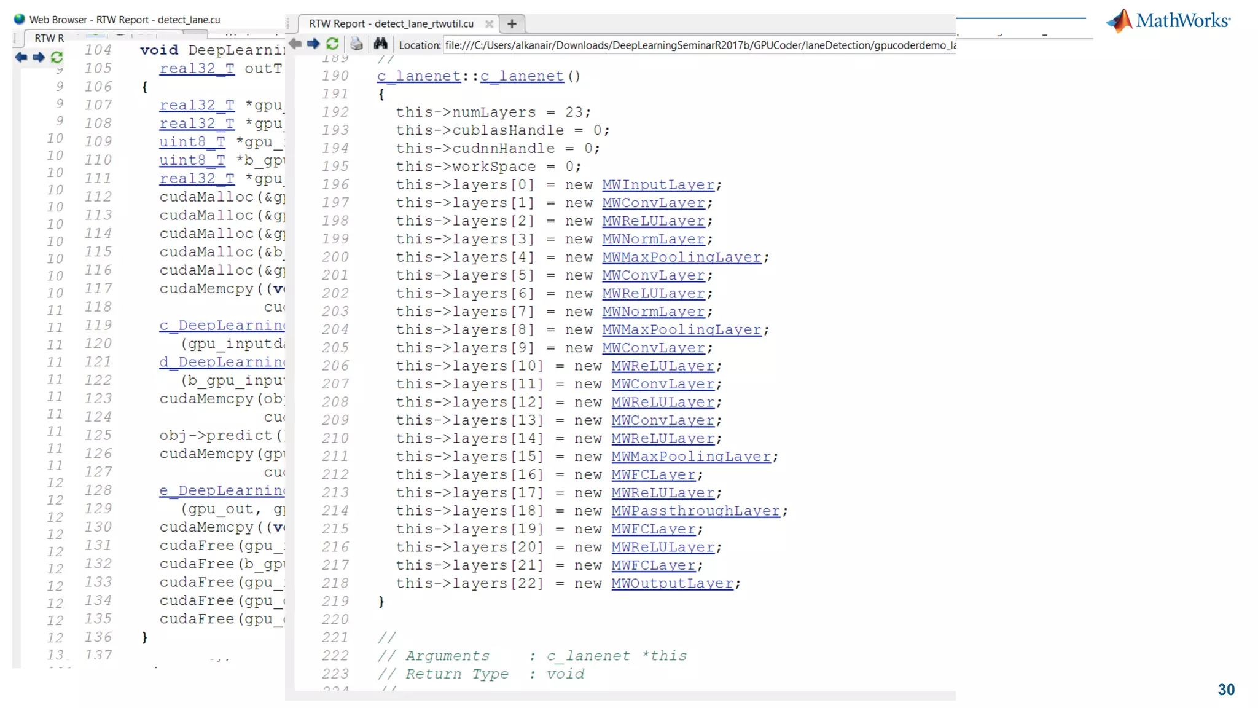1258x708 pixels.
Task: Click the MWOutputLayer link on line 218
Action: (672, 584)
